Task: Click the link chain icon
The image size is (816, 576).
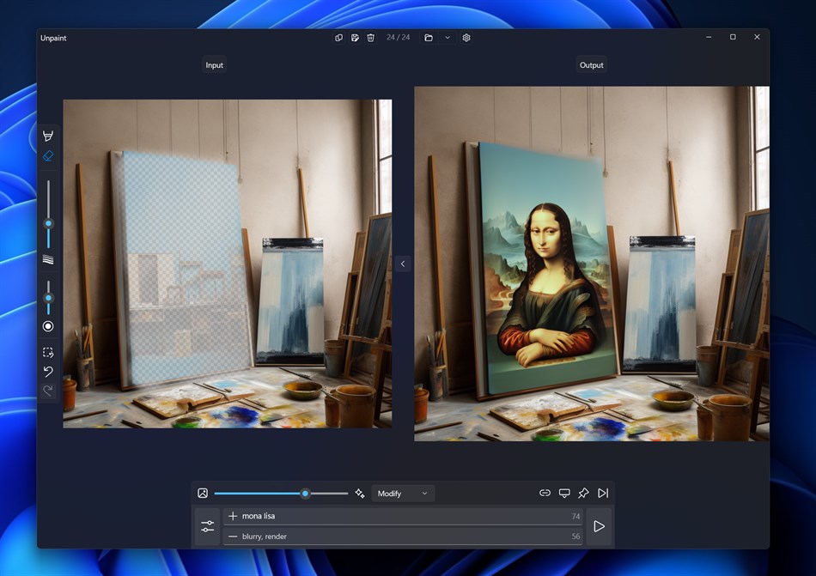Action: click(x=545, y=493)
